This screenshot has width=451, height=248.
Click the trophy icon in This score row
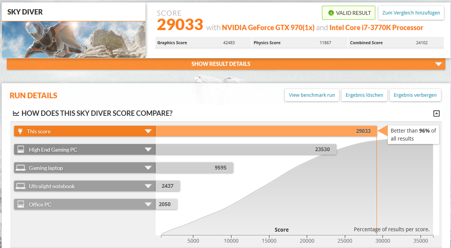[x=20, y=131]
